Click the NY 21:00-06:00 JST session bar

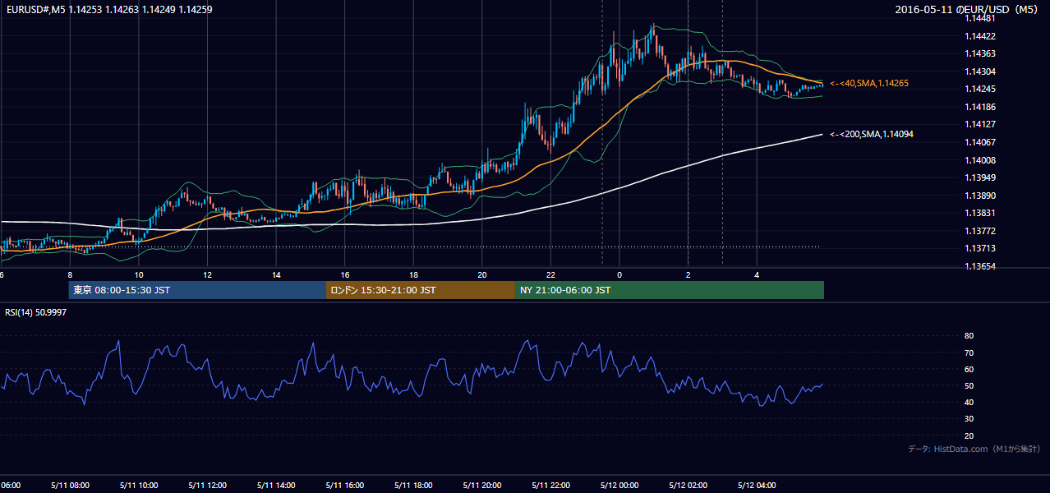tap(670, 290)
